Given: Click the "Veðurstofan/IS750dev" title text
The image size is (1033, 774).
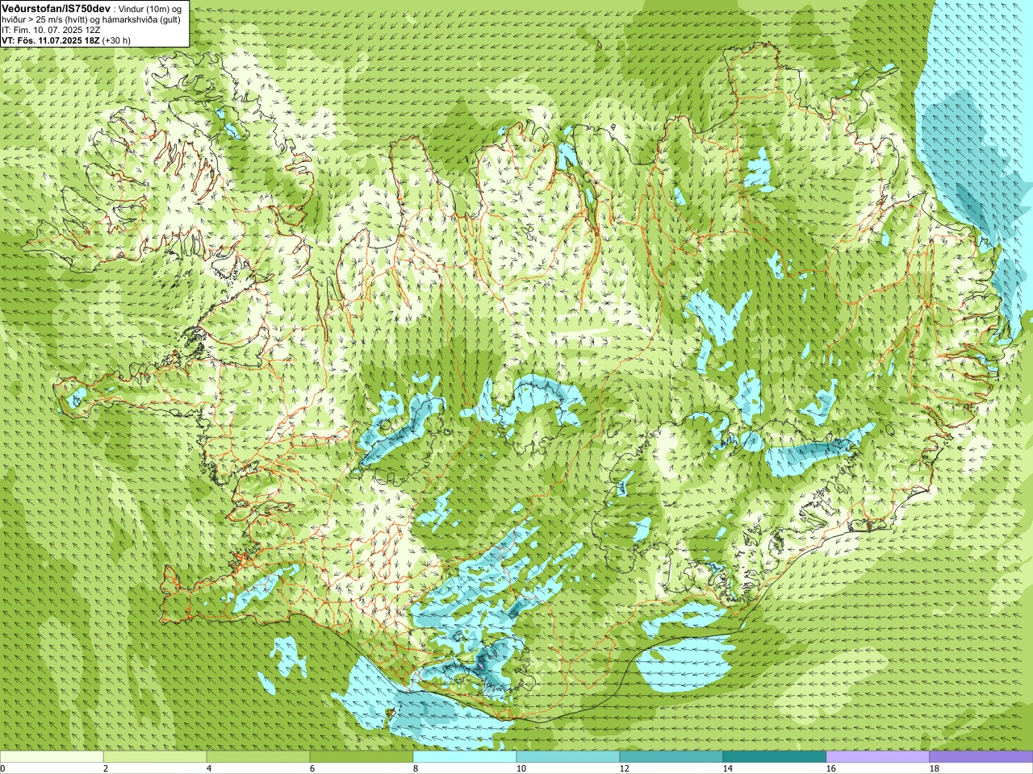Looking at the screenshot, I should (56, 7).
